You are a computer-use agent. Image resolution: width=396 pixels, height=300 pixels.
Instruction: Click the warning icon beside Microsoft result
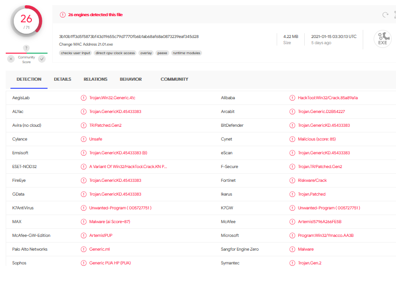292,235
